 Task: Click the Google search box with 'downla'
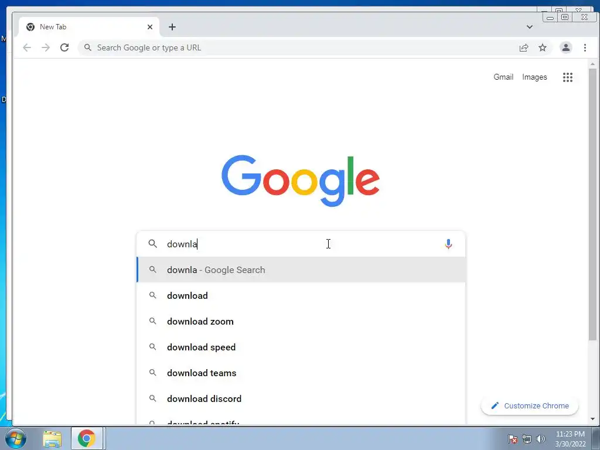[x=301, y=244]
